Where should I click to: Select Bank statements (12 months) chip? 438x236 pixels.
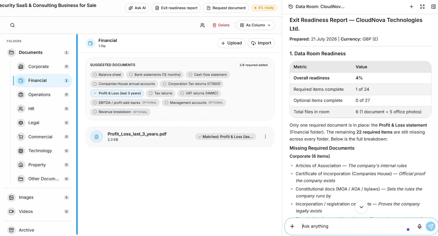155,75
